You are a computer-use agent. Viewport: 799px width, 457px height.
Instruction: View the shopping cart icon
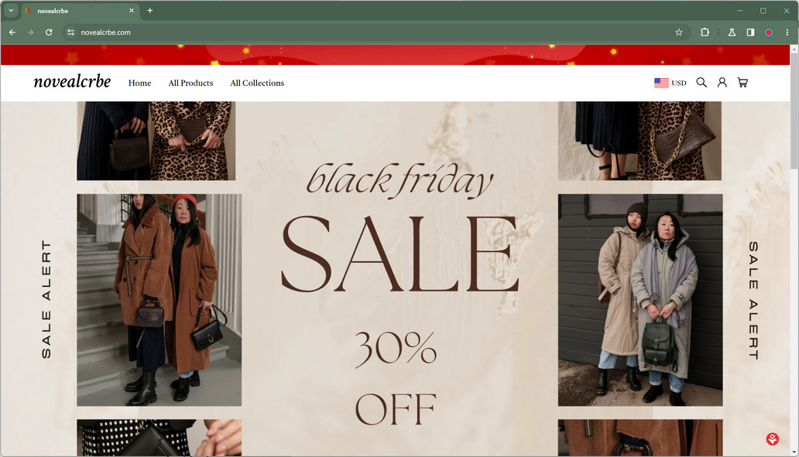pos(742,83)
